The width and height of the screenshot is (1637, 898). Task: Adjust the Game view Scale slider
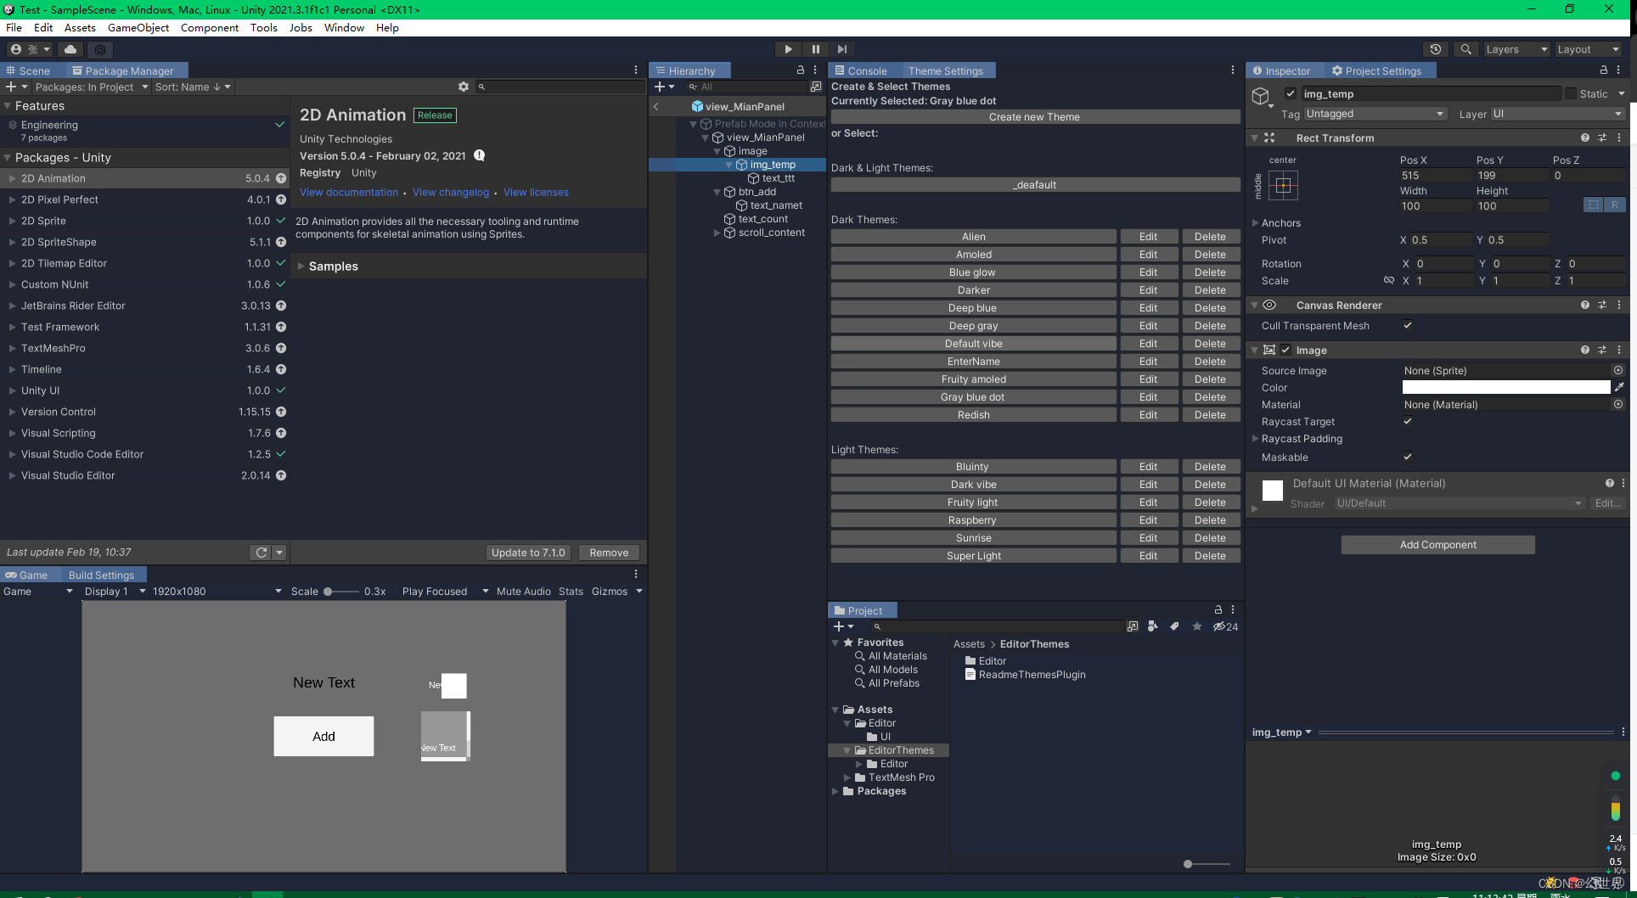tap(340, 592)
